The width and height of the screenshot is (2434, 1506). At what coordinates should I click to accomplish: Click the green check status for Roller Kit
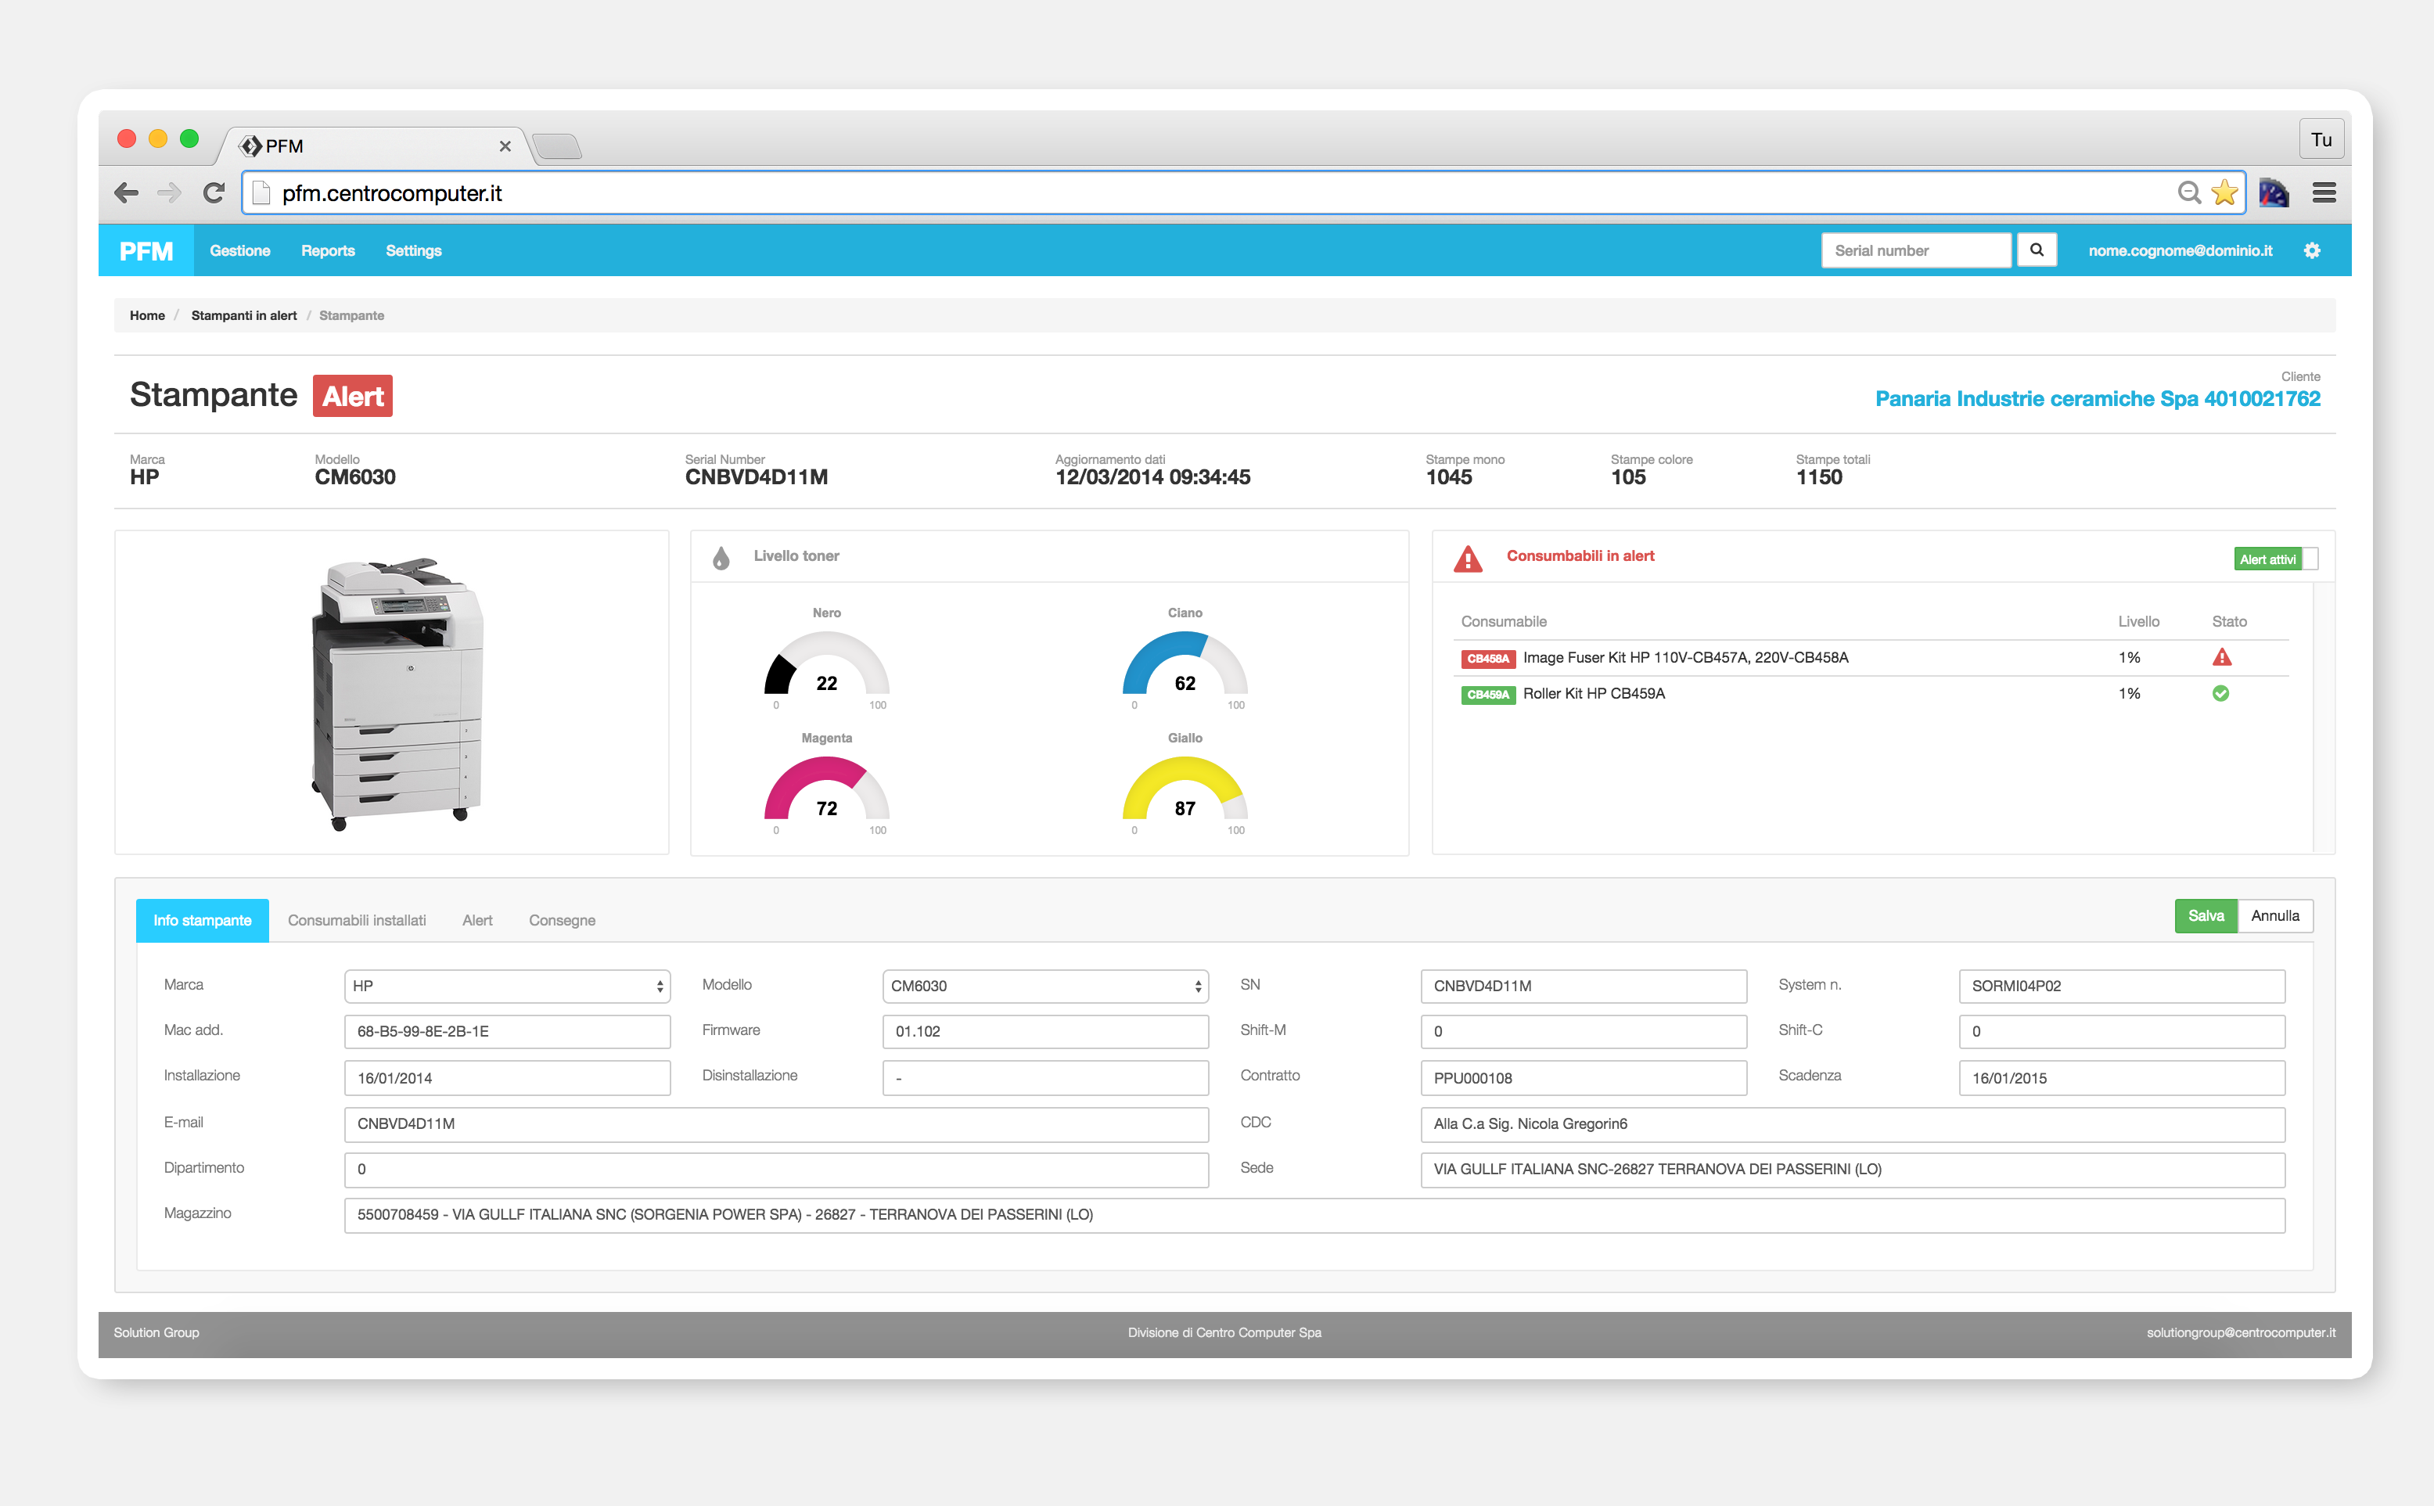tap(2220, 693)
